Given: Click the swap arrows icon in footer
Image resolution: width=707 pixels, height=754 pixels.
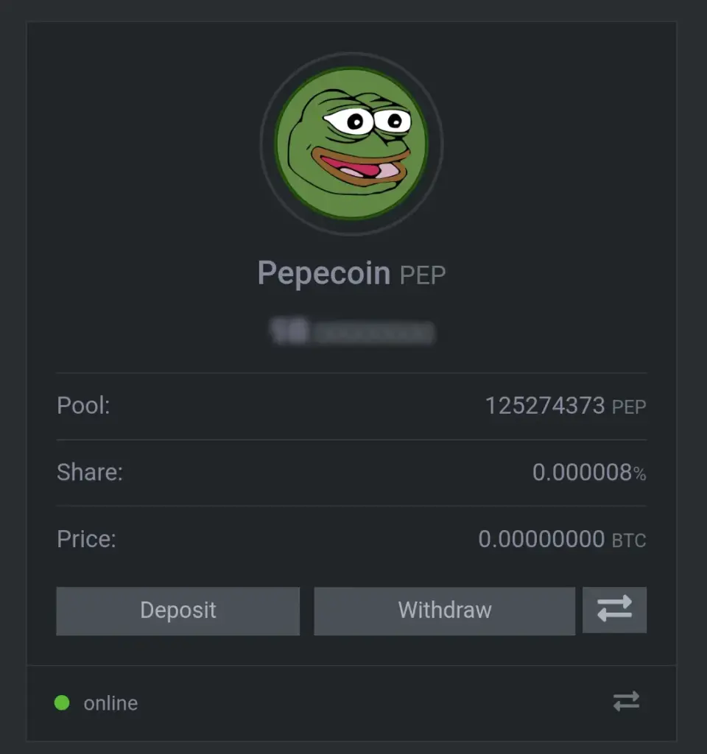Looking at the screenshot, I should [626, 701].
